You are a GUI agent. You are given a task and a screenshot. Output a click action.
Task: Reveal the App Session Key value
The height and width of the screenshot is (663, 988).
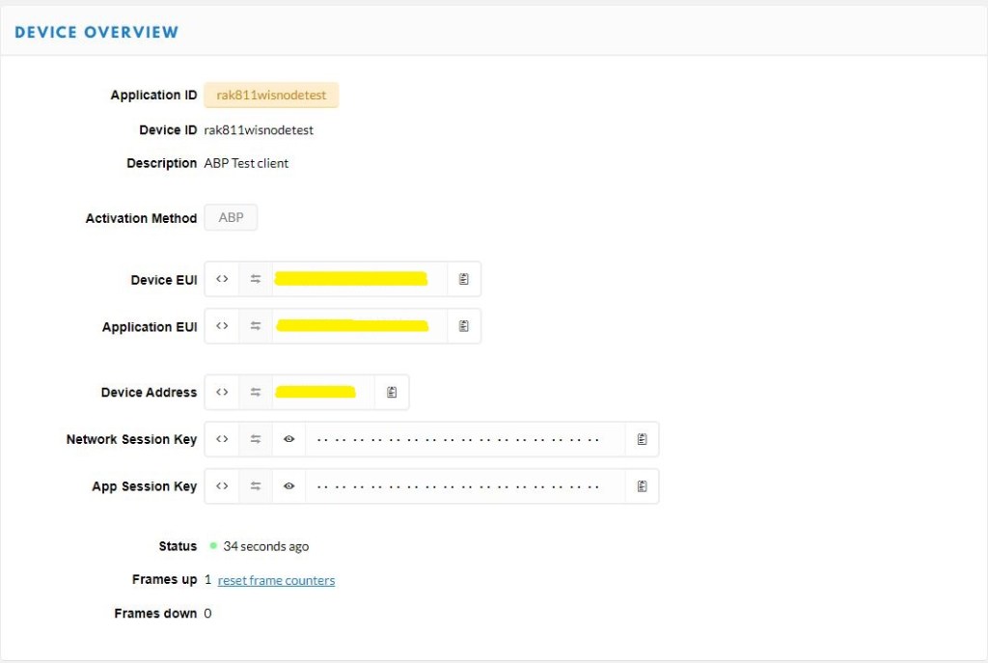tap(288, 486)
